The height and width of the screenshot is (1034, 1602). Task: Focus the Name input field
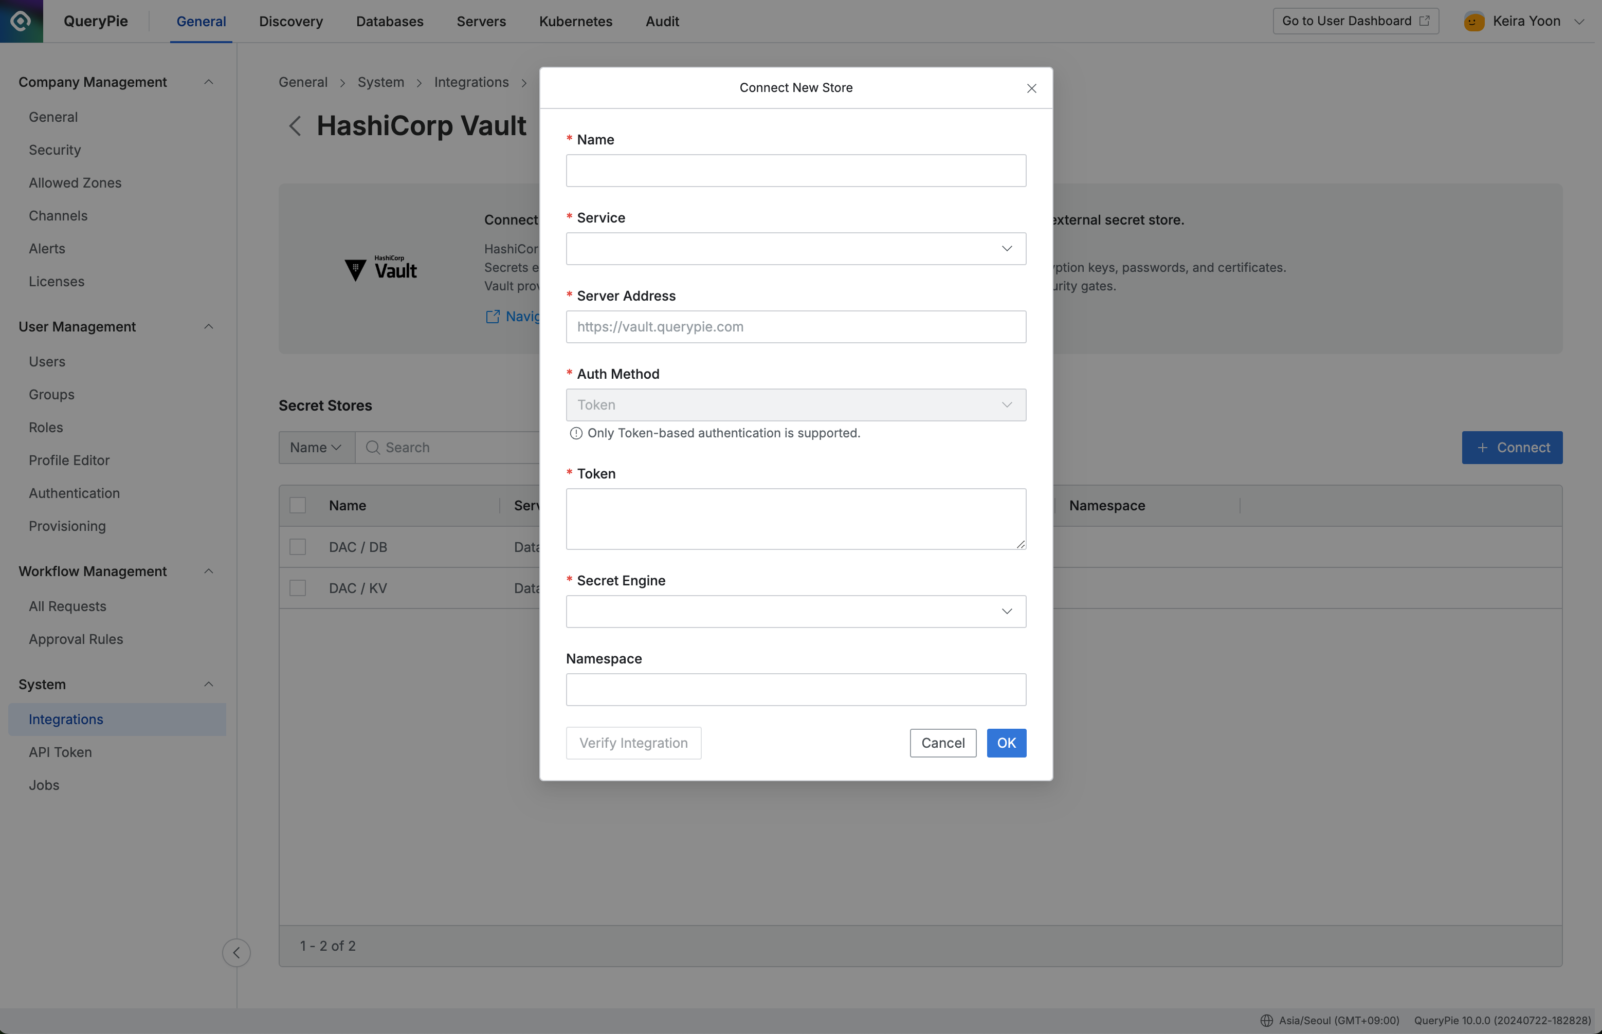click(796, 171)
